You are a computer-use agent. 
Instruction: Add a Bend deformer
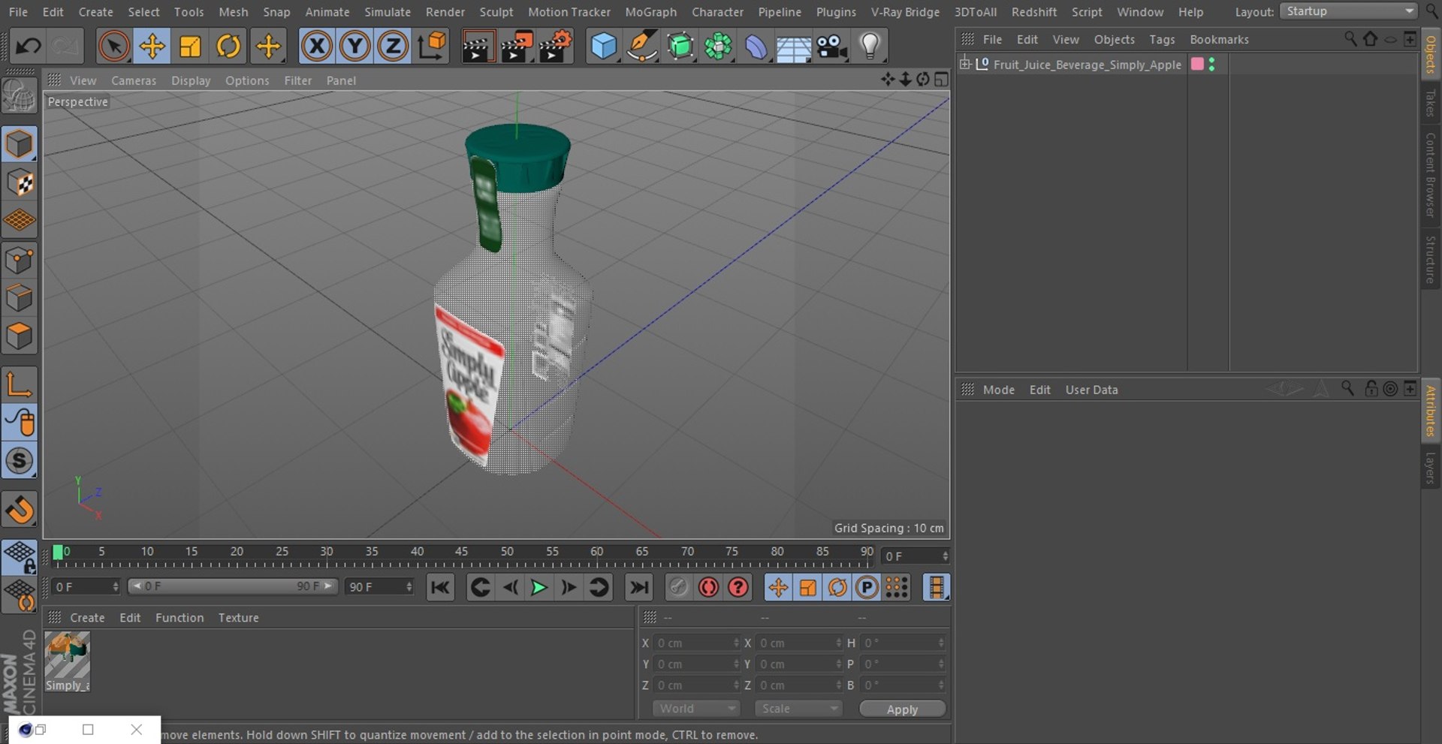(756, 47)
